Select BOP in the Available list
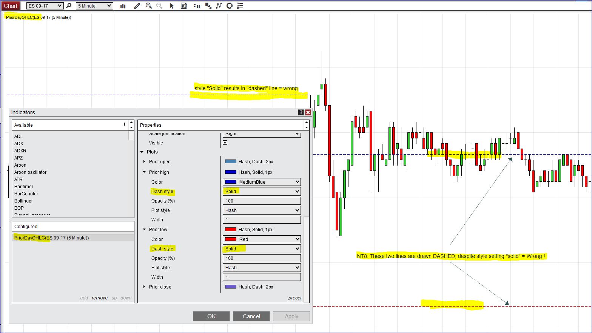This screenshot has width=592, height=333. click(x=19, y=208)
